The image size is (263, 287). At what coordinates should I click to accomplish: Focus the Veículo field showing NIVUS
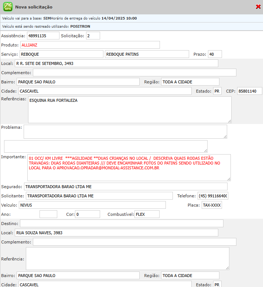[x=92, y=205]
